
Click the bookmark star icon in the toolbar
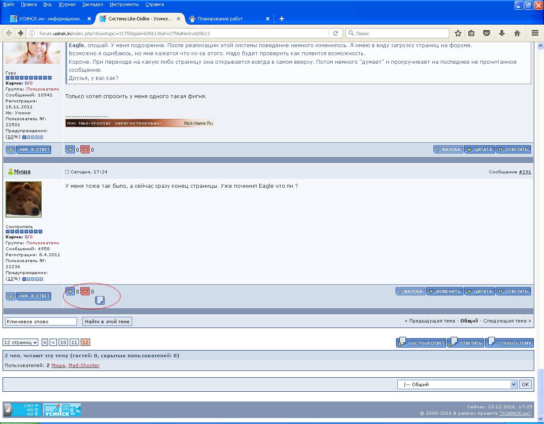458,33
